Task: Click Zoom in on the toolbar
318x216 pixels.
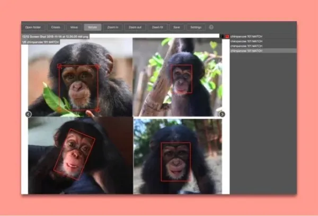Action: pos(113,27)
